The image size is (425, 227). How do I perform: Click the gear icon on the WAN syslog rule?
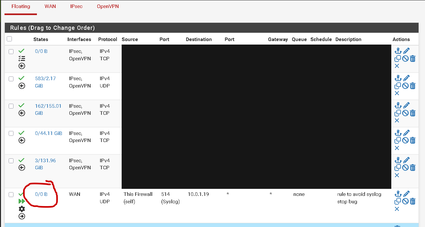[22, 209]
